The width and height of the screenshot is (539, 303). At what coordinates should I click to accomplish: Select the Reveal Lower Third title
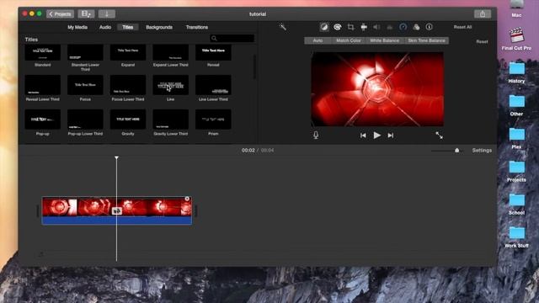click(x=43, y=85)
